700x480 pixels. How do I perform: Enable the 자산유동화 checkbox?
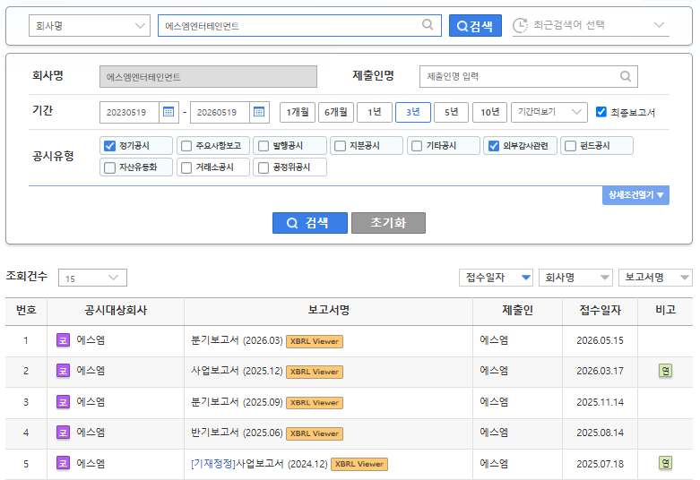(x=109, y=167)
